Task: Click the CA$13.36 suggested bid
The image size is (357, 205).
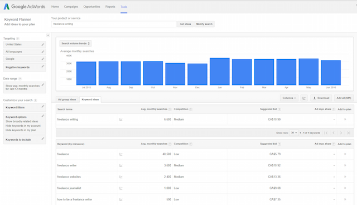Action: (x=274, y=177)
